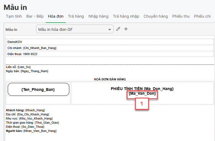Edit the selected print template (pencil icon)
The image size is (215, 141).
click(x=118, y=29)
